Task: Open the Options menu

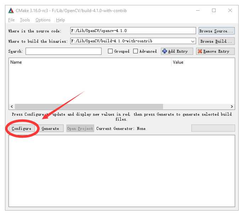Action: point(43,20)
